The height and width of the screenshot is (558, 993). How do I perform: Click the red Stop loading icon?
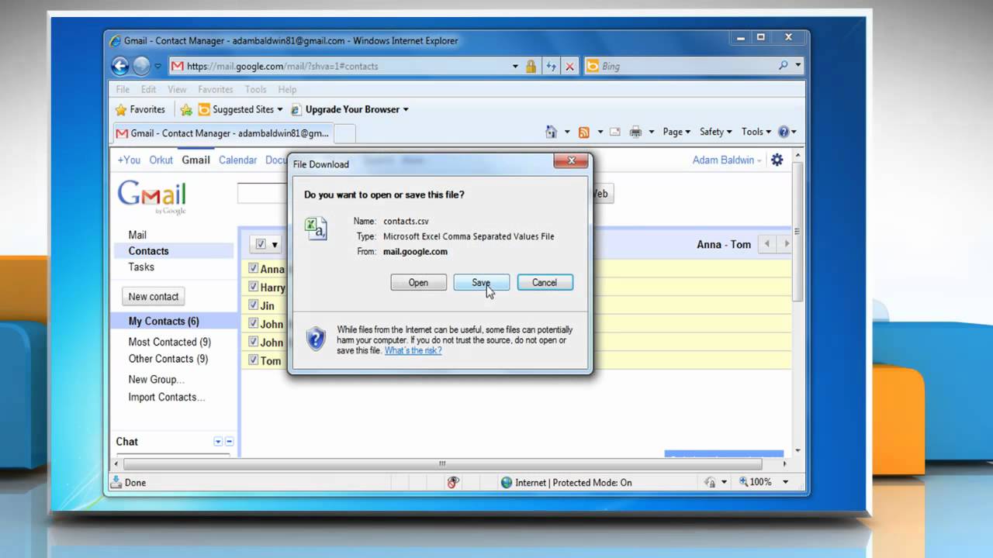pos(569,67)
